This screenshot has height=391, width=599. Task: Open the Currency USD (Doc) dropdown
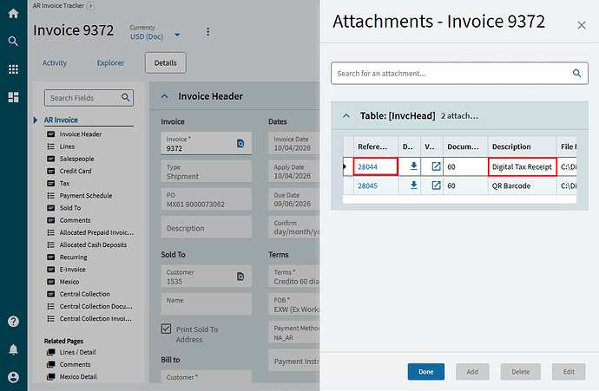coord(177,35)
